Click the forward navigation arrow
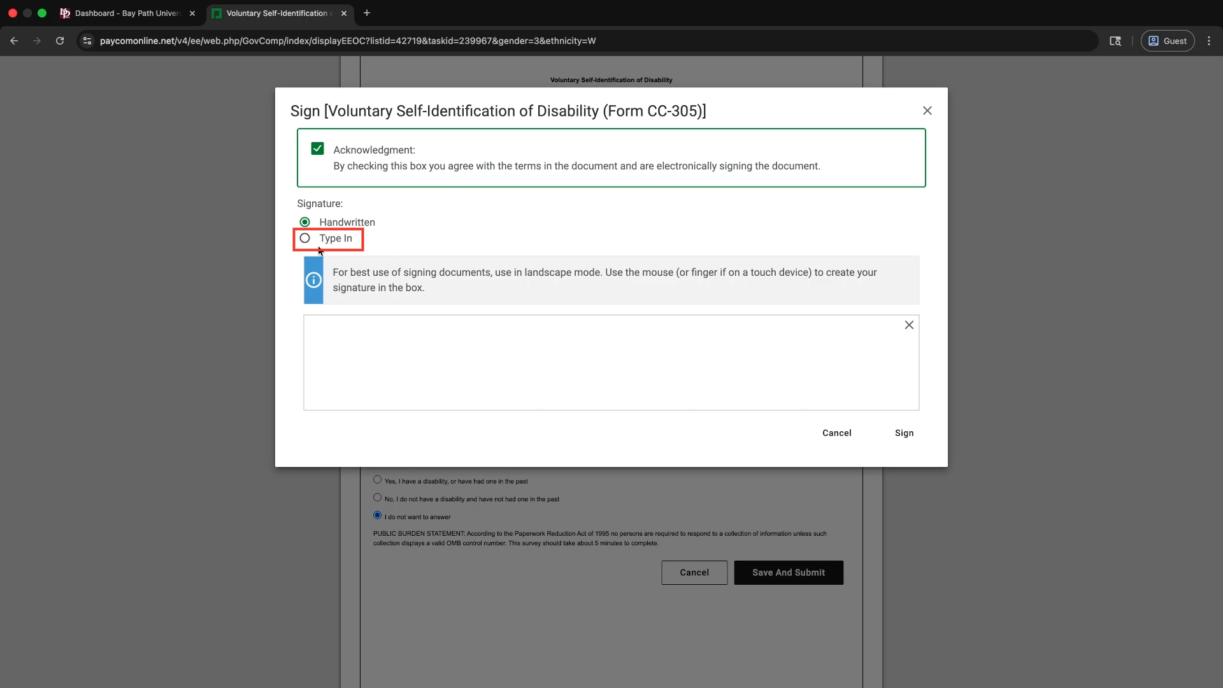The image size is (1223, 688). tap(37, 41)
